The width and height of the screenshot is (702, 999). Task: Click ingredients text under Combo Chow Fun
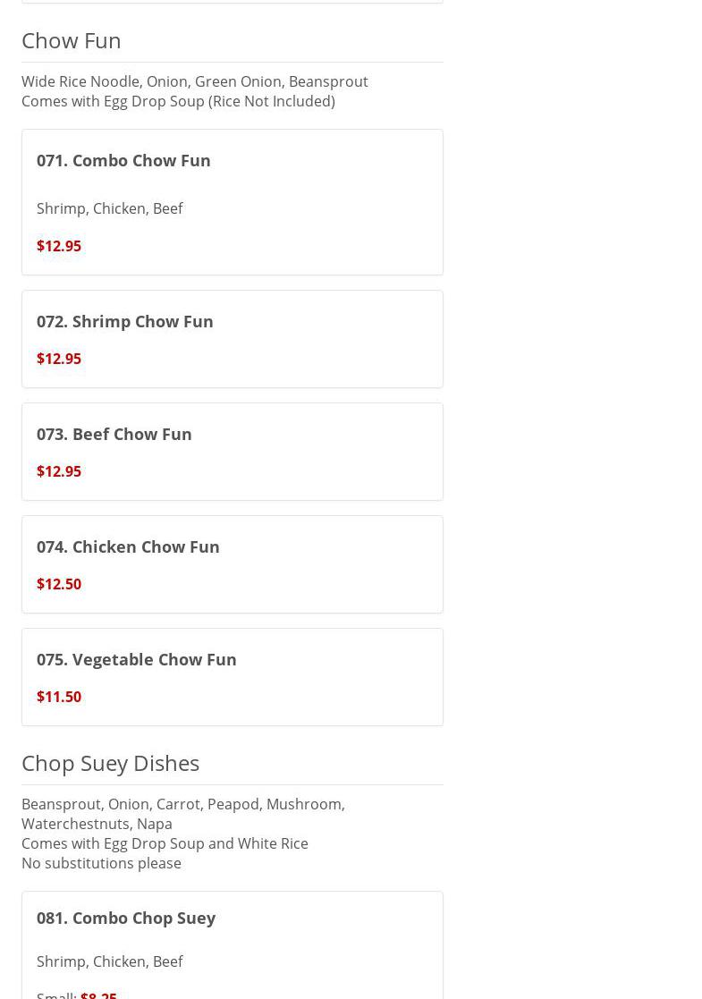click(x=110, y=208)
